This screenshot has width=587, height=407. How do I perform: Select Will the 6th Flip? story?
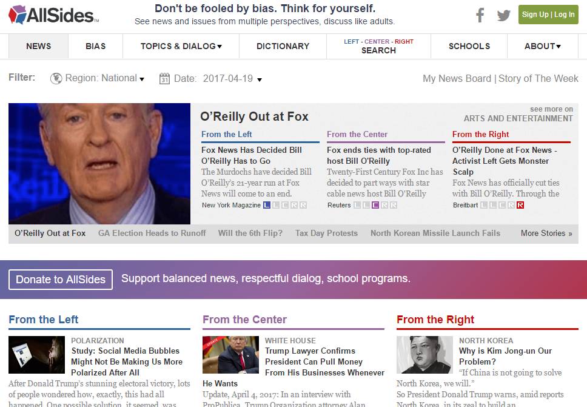click(x=250, y=233)
